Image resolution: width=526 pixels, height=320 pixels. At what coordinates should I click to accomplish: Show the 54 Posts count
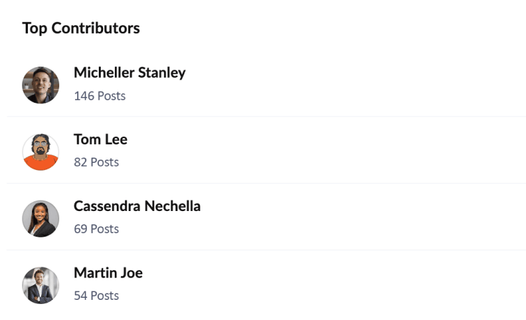[96, 296]
